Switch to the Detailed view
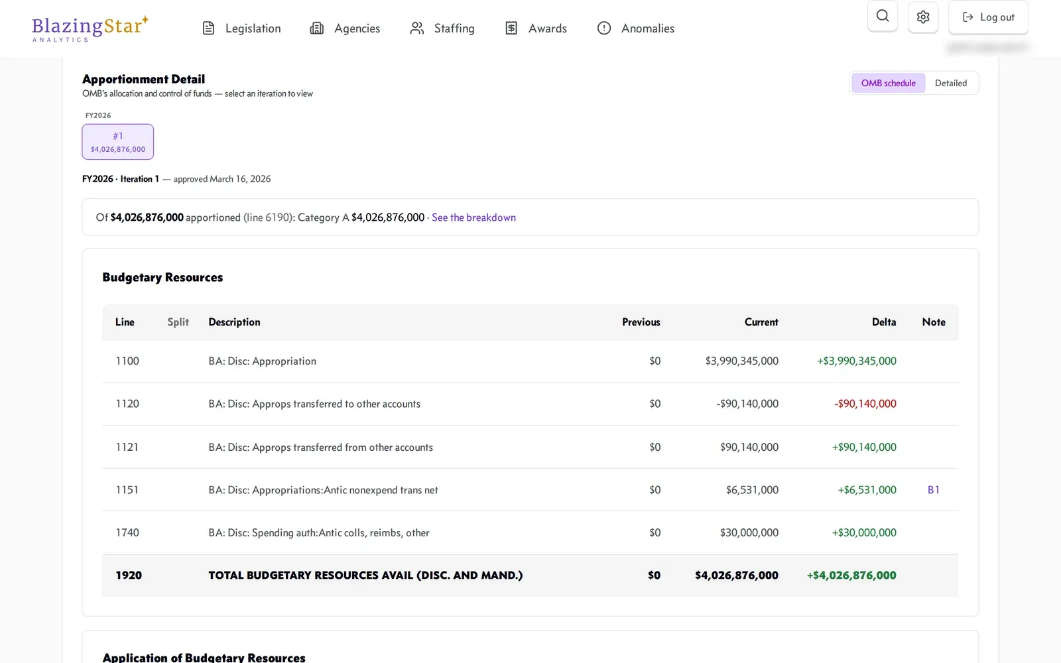The height and width of the screenshot is (663, 1061). (x=951, y=83)
